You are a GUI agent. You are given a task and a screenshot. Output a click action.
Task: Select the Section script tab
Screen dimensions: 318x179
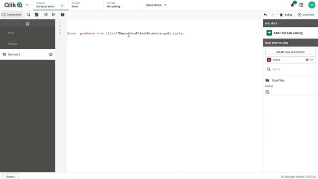(28, 43)
